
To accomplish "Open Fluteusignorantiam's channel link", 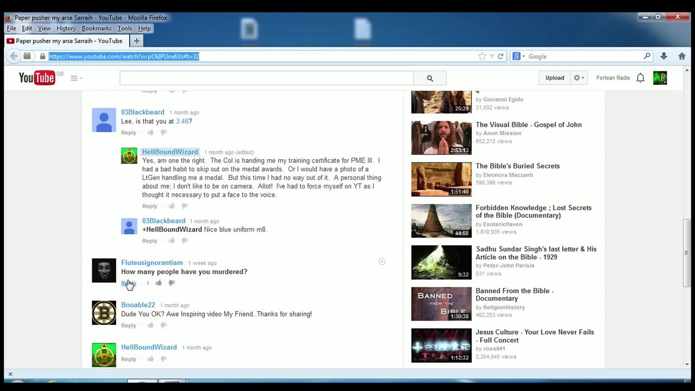I will 152,262.
